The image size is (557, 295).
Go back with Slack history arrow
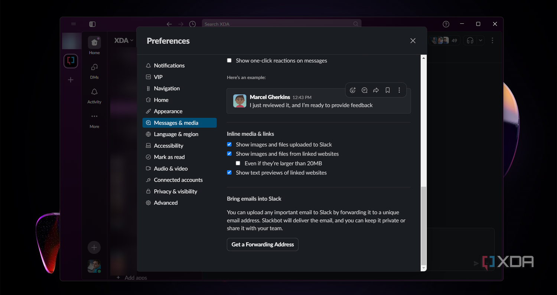click(169, 24)
